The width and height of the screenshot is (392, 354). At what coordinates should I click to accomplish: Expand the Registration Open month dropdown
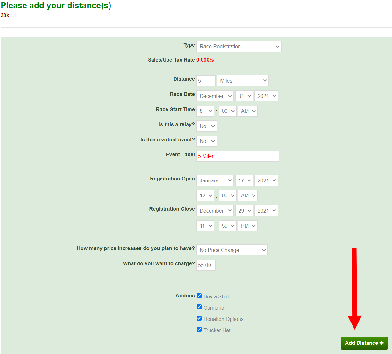click(215, 180)
